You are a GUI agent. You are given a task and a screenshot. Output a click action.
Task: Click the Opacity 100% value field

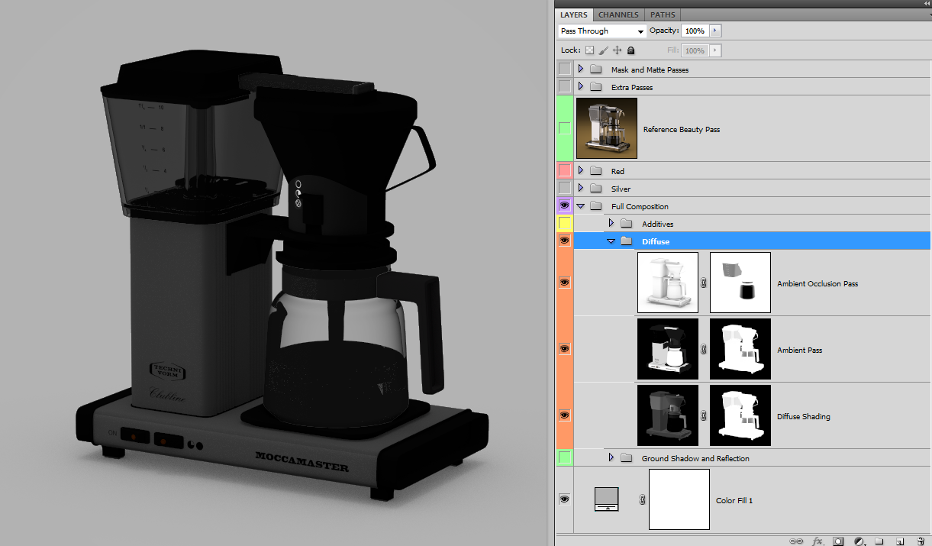pos(694,31)
